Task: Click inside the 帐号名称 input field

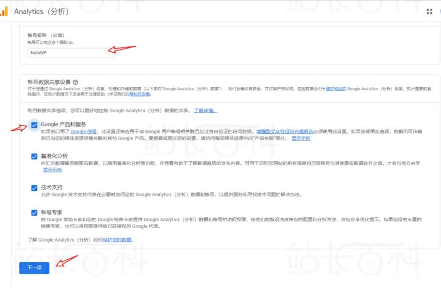Action: (x=70, y=52)
